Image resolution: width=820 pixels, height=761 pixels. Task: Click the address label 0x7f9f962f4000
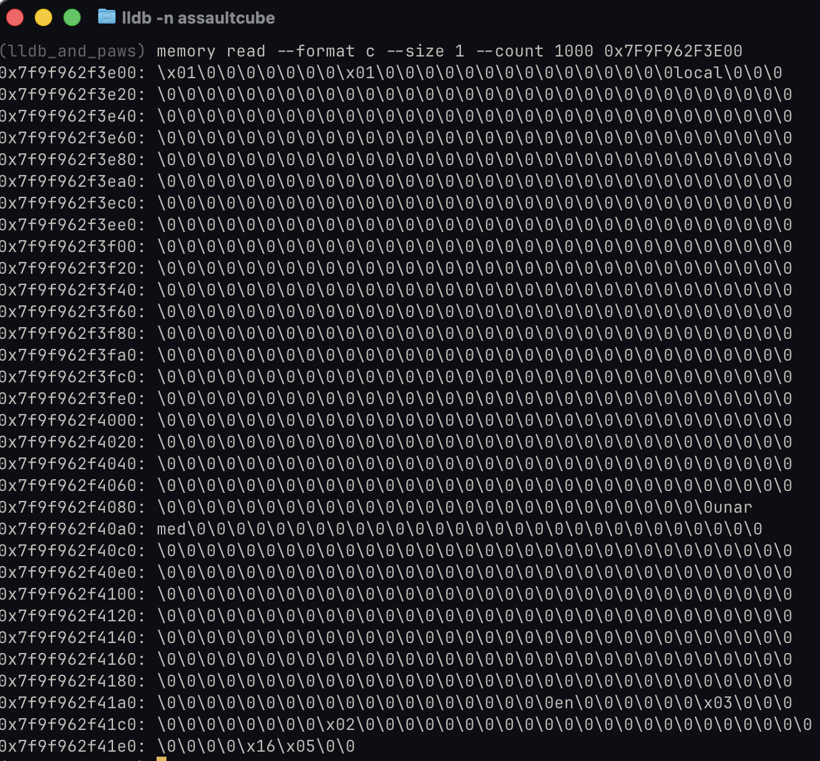[x=72, y=420]
